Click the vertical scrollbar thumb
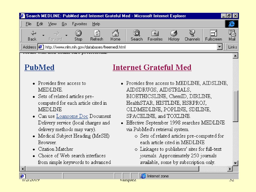Screen dimensions: 256x192 point(235,106)
